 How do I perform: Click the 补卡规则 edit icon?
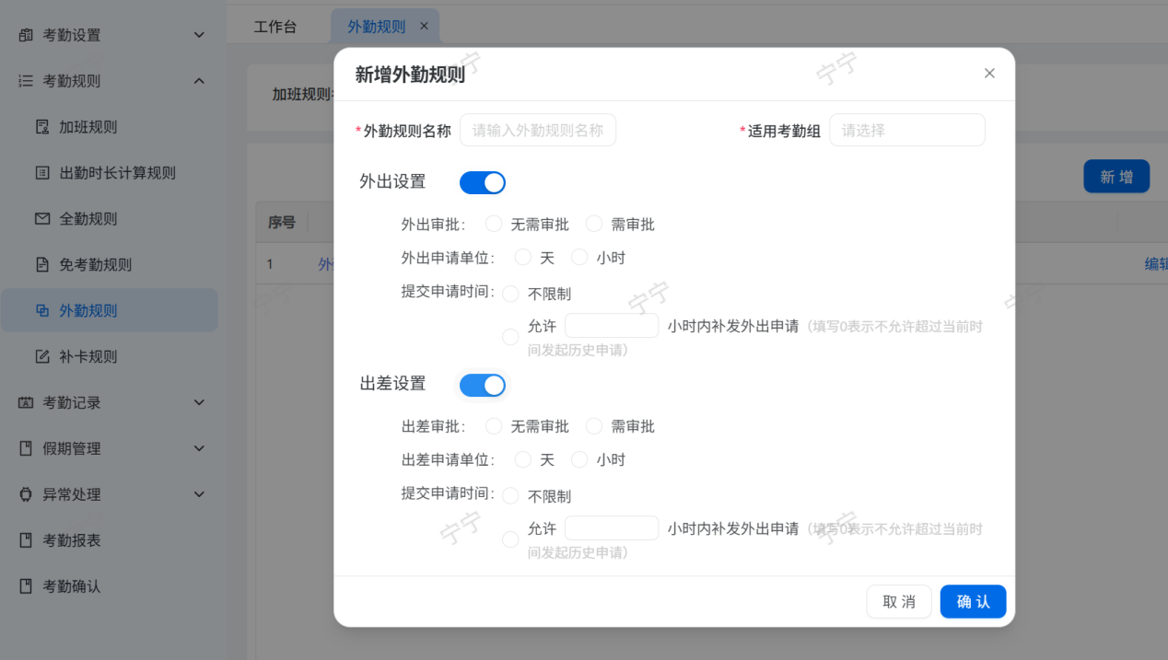tap(42, 357)
